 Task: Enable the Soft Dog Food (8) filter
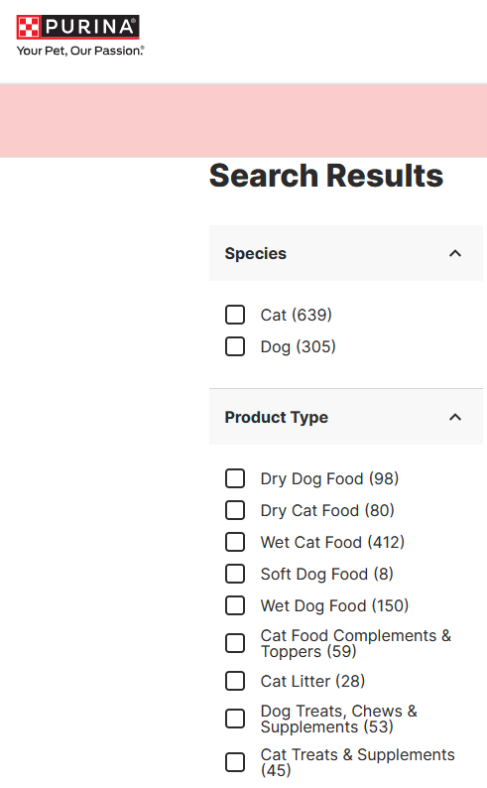[235, 574]
